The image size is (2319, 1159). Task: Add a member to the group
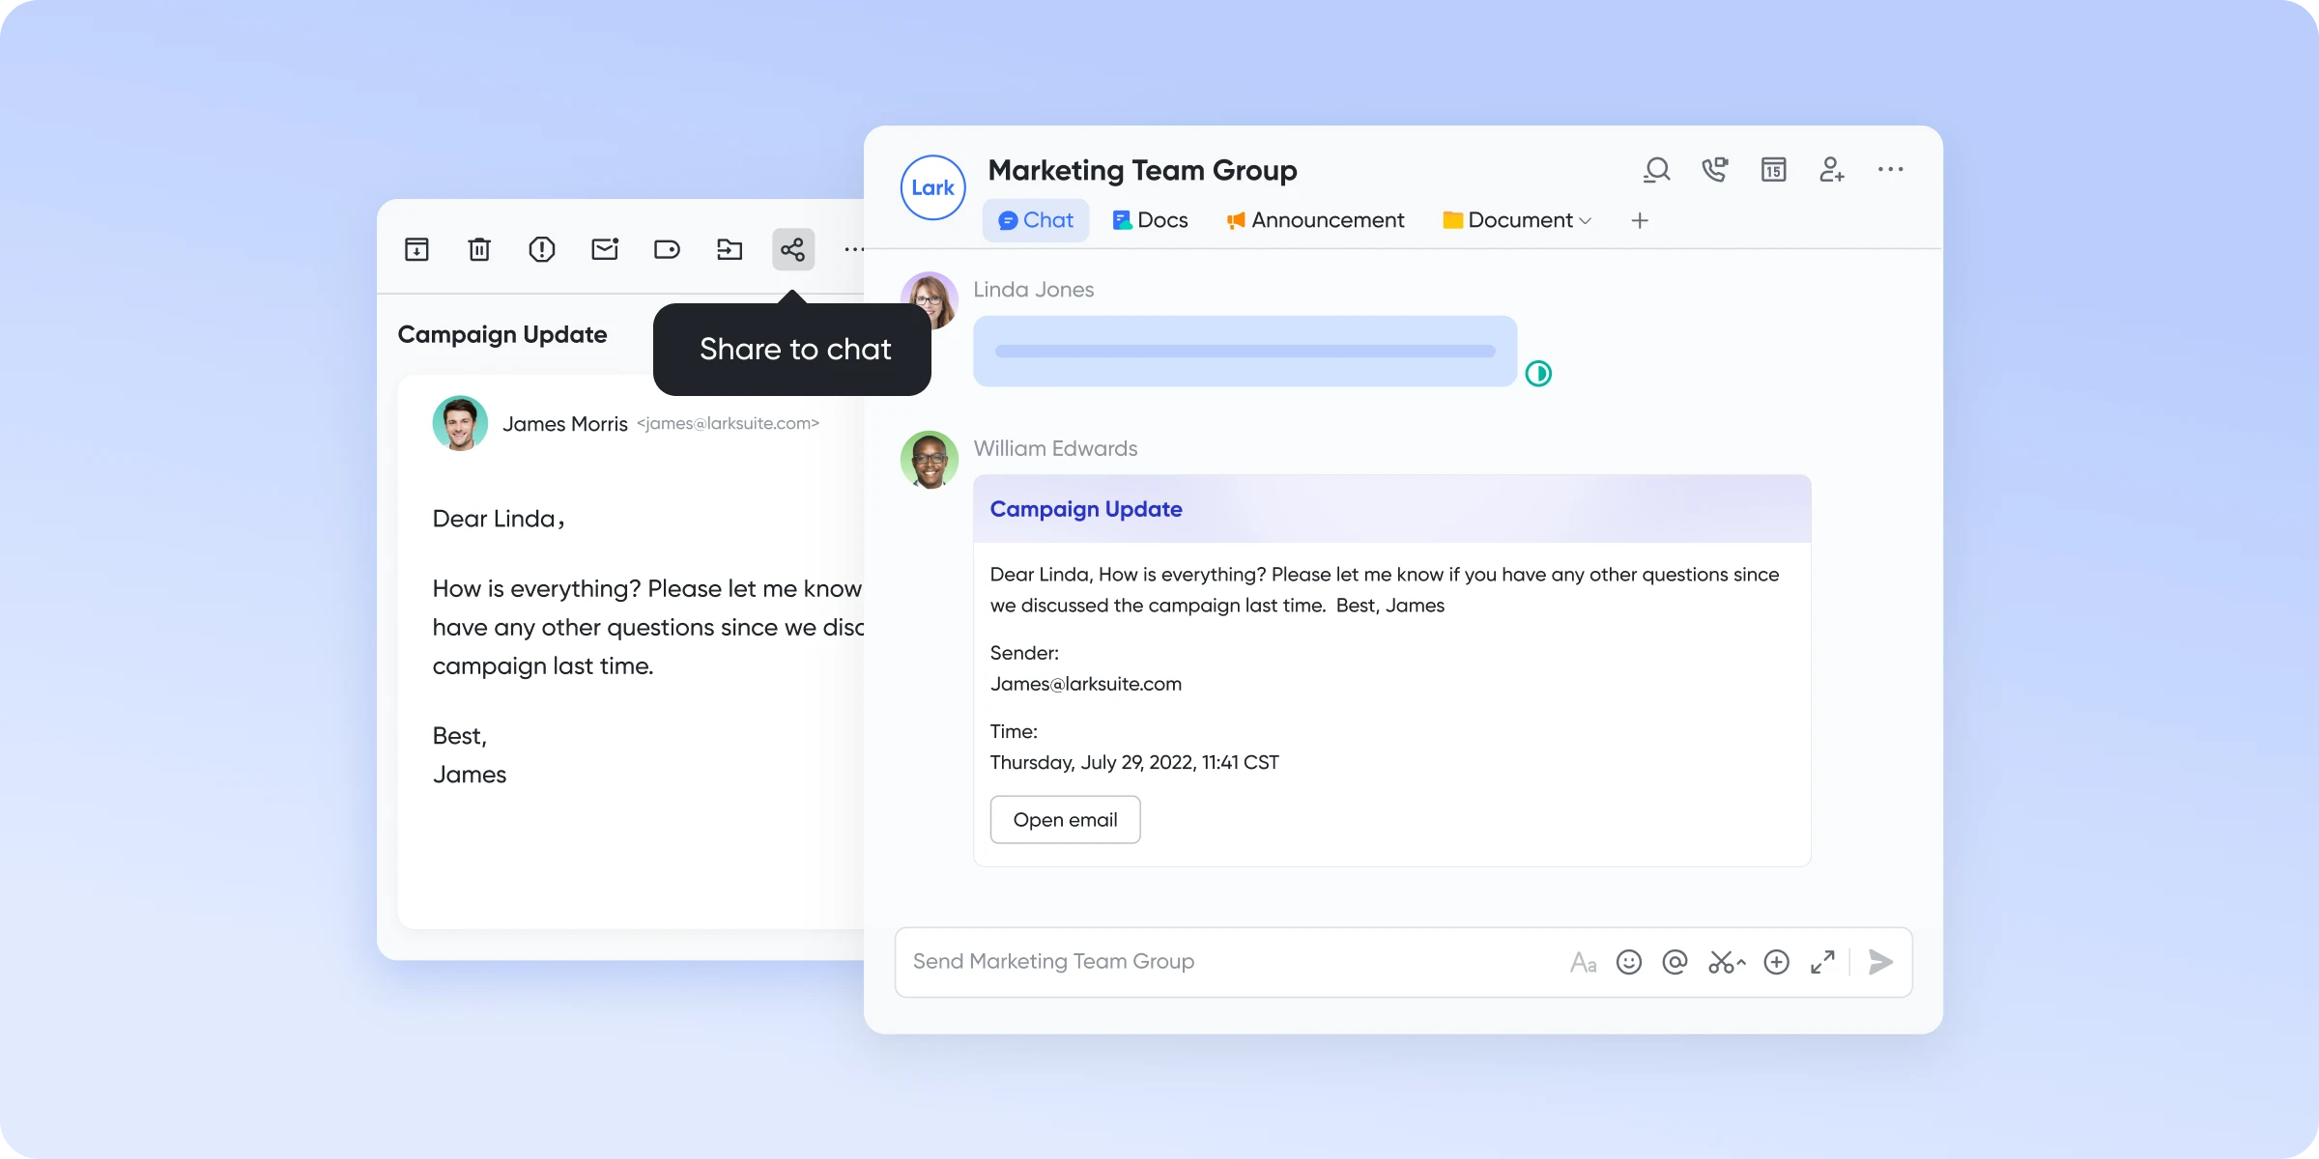pos(1832,170)
